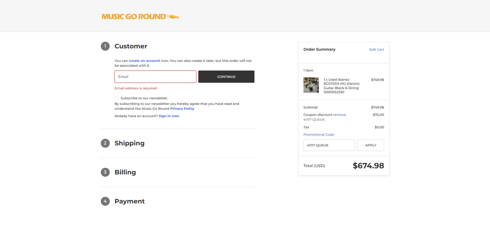
Task: Click the step 3 circle icon
Action: [x=105, y=172]
